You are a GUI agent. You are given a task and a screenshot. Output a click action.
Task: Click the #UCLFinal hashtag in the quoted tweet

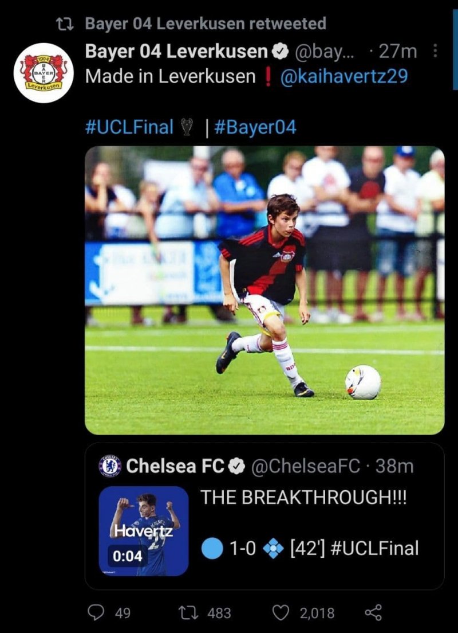click(374, 548)
